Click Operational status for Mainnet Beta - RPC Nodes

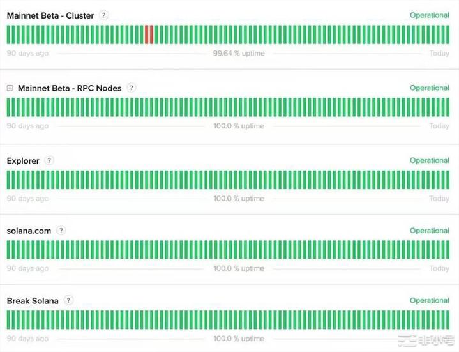[429, 88]
